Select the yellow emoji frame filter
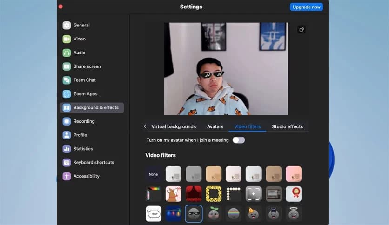The image size is (389, 225). [x=214, y=194]
